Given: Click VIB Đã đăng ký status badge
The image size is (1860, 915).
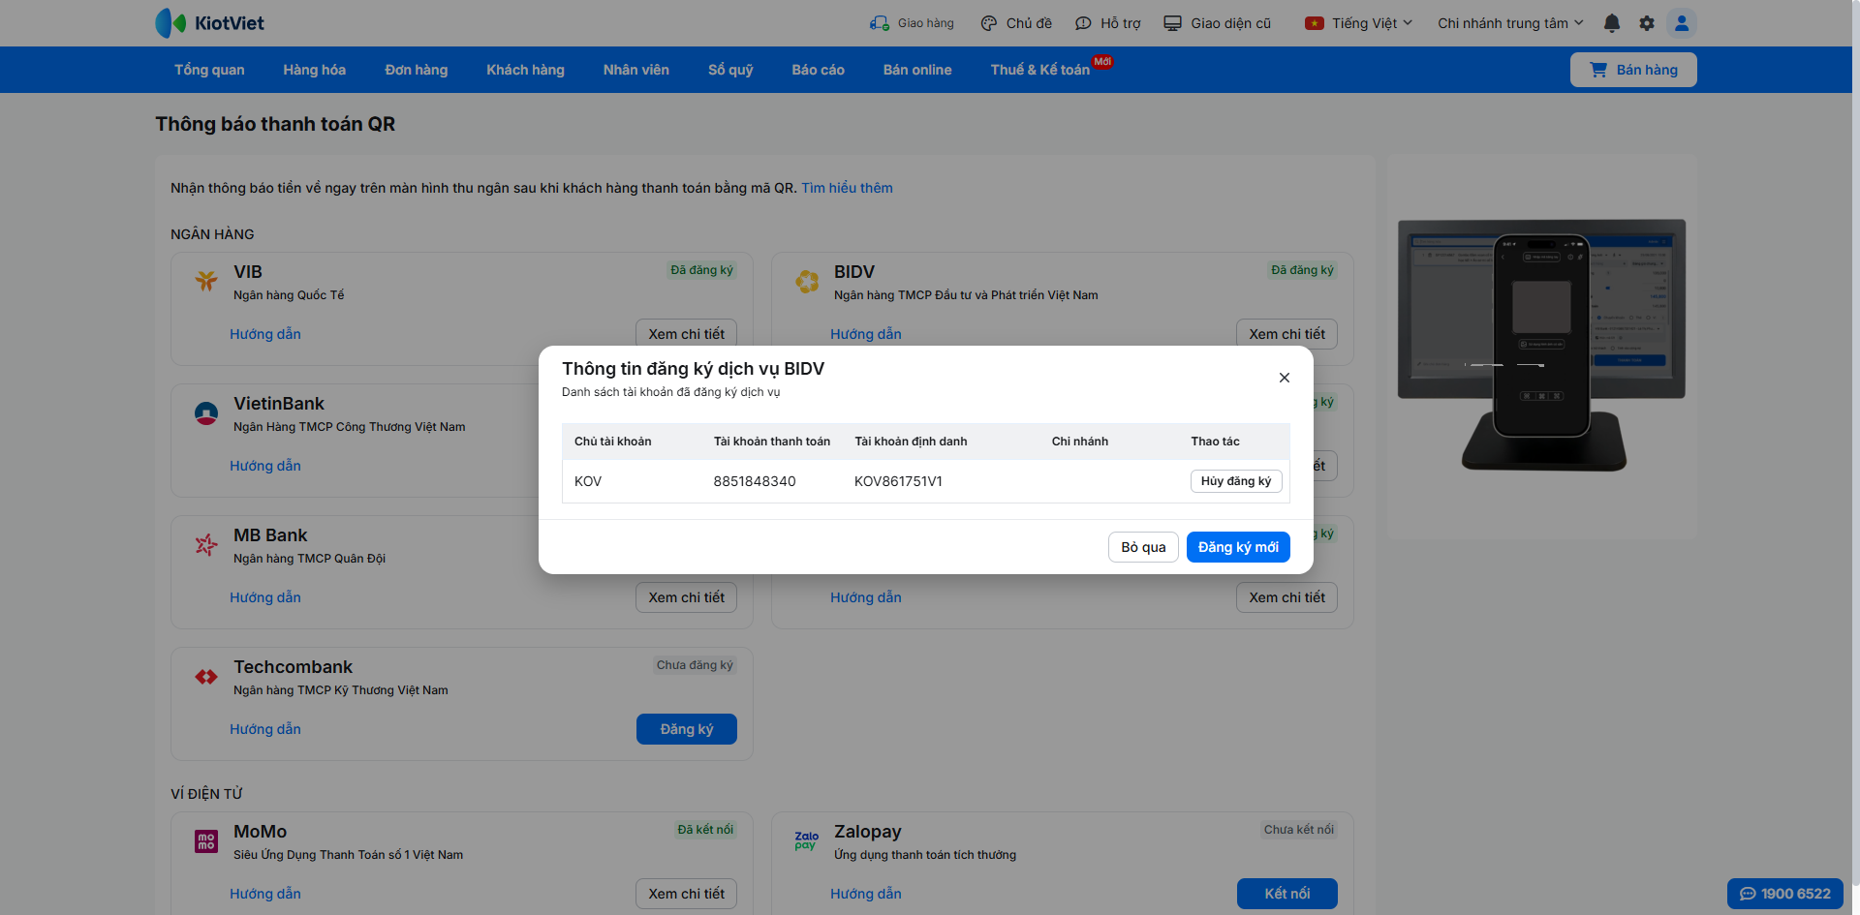Looking at the screenshot, I should click(x=702, y=270).
